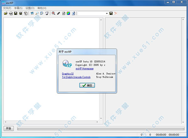Click the right pane's scrollbar up arrow

(183, 19)
